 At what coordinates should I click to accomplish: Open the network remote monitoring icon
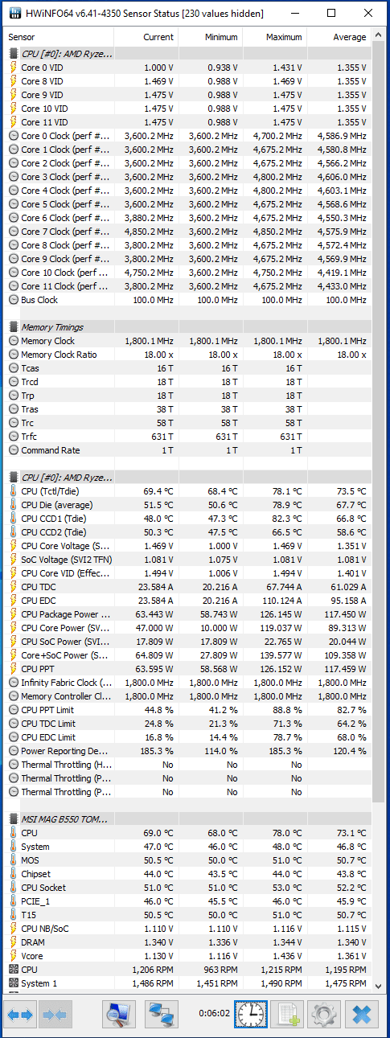point(162,1015)
